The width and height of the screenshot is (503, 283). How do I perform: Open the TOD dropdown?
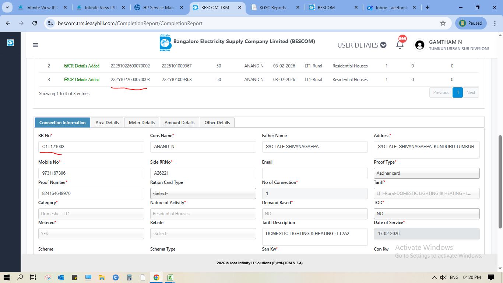tap(426, 214)
